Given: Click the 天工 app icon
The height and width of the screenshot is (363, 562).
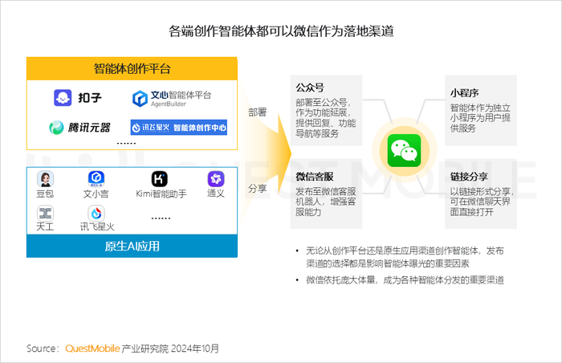Looking at the screenshot, I should [x=45, y=214].
